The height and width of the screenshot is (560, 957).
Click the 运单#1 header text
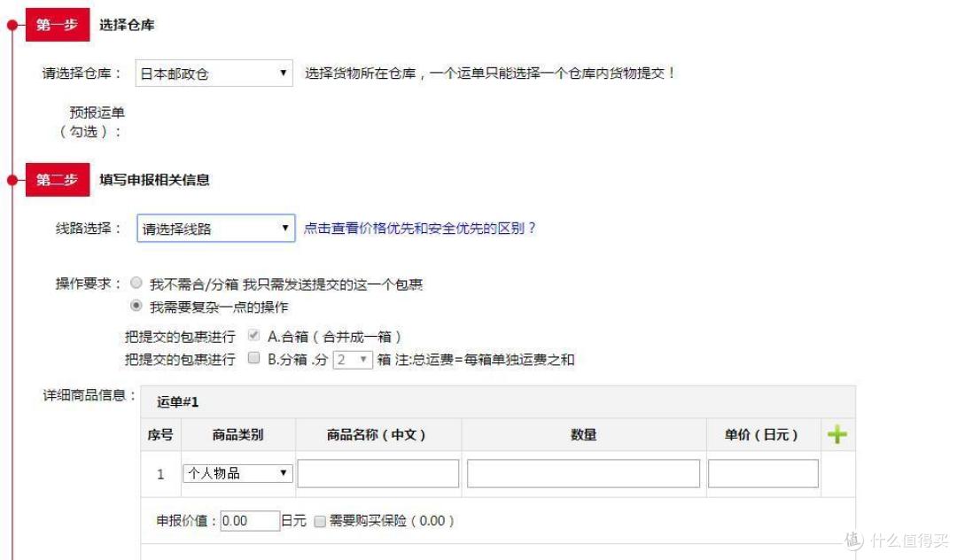pos(177,402)
